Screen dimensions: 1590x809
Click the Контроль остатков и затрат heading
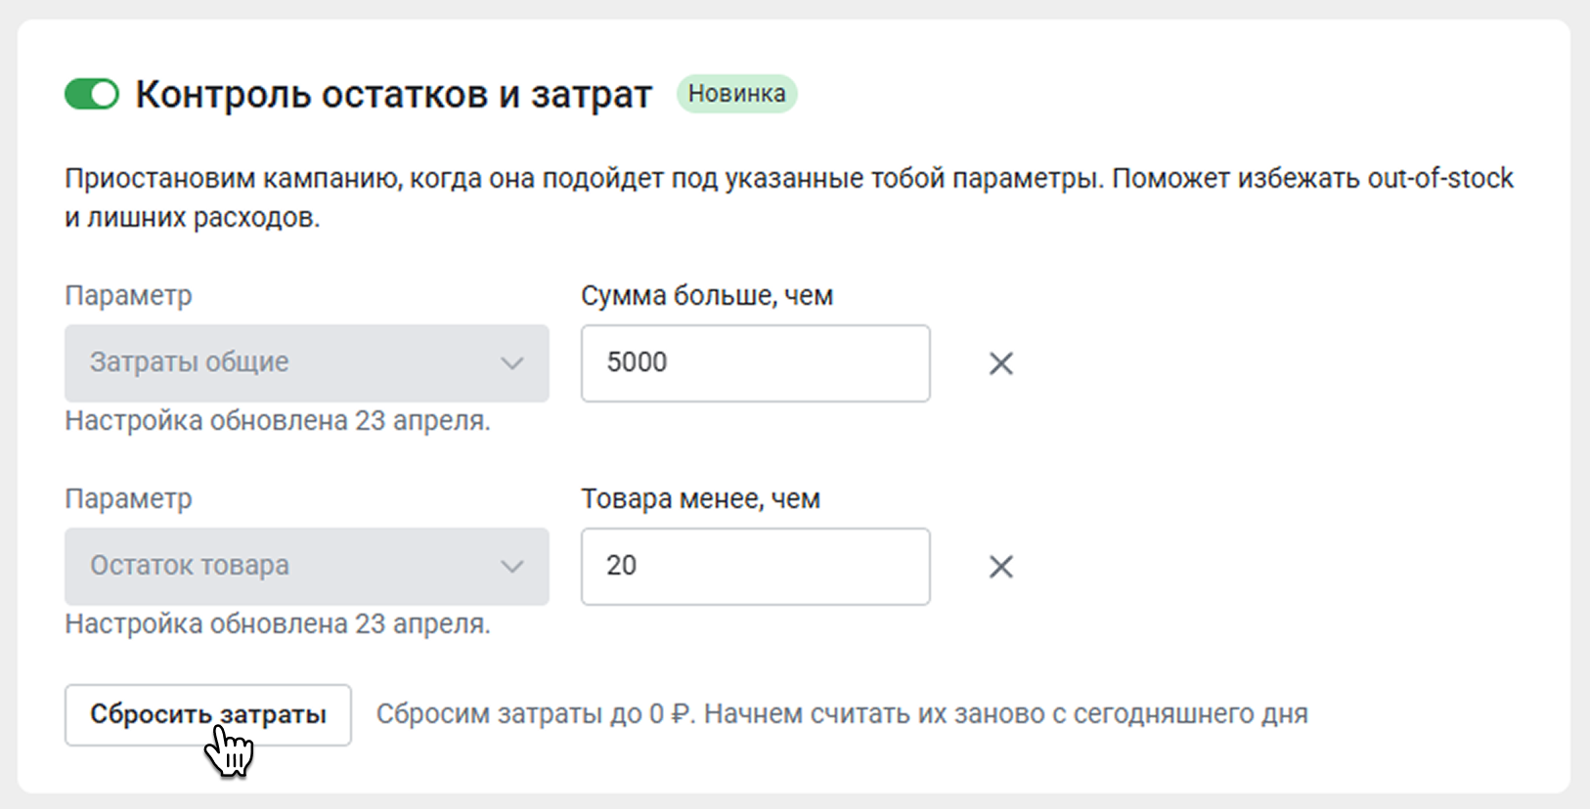[x=393, y=95]
